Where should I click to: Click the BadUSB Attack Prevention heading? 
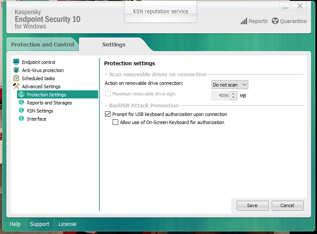click(144, 105)
